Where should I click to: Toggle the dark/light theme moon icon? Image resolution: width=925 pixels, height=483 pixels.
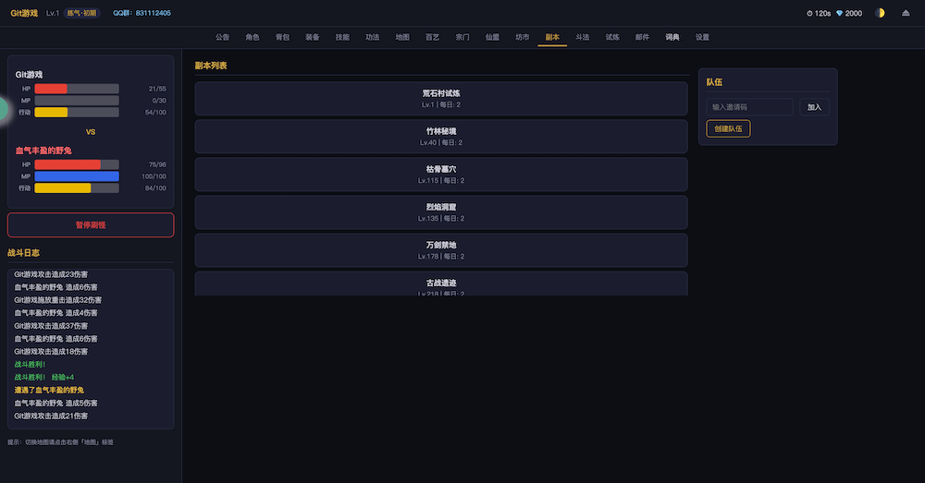coord(880,13)
